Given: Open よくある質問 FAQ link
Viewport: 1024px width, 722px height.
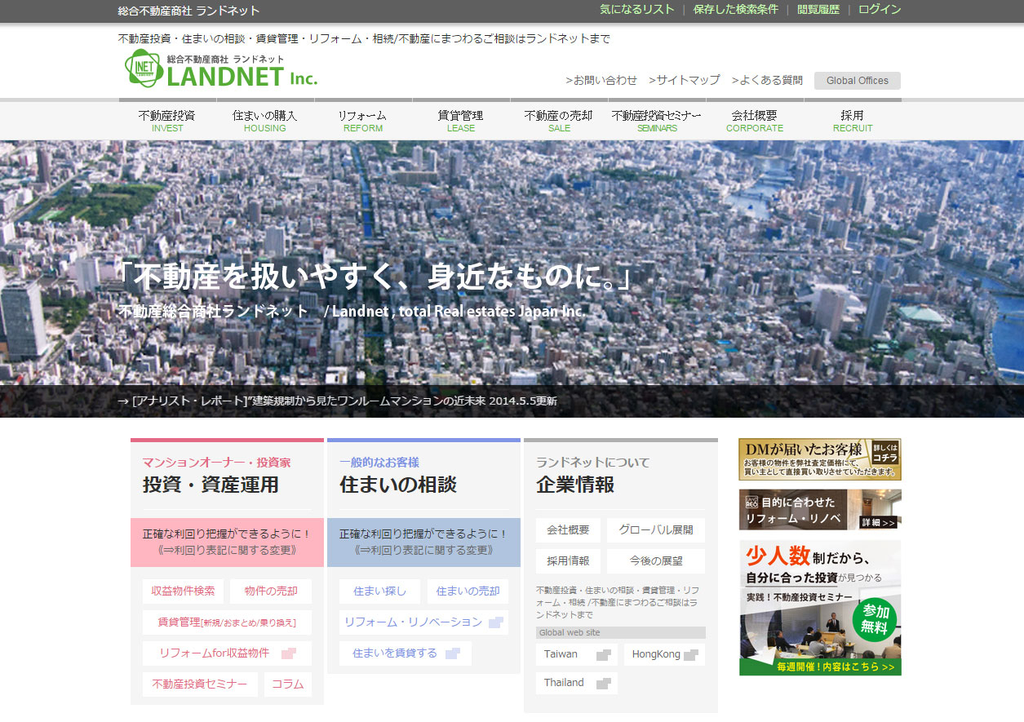Looking at the screenshot, I should click(767, 80).
